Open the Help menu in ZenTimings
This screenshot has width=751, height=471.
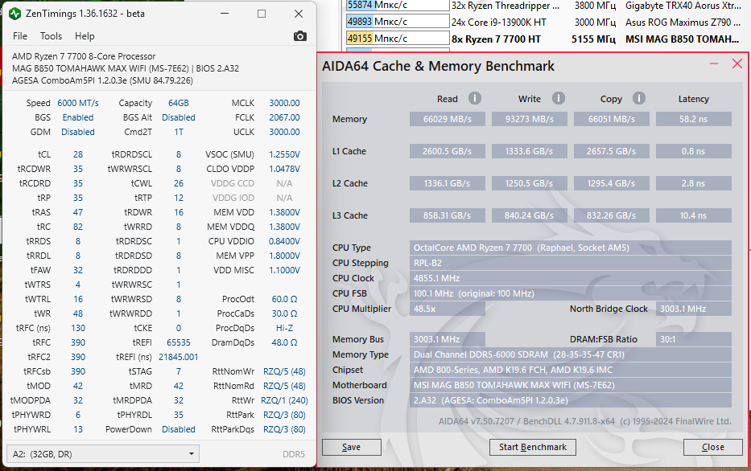(85, 36)
